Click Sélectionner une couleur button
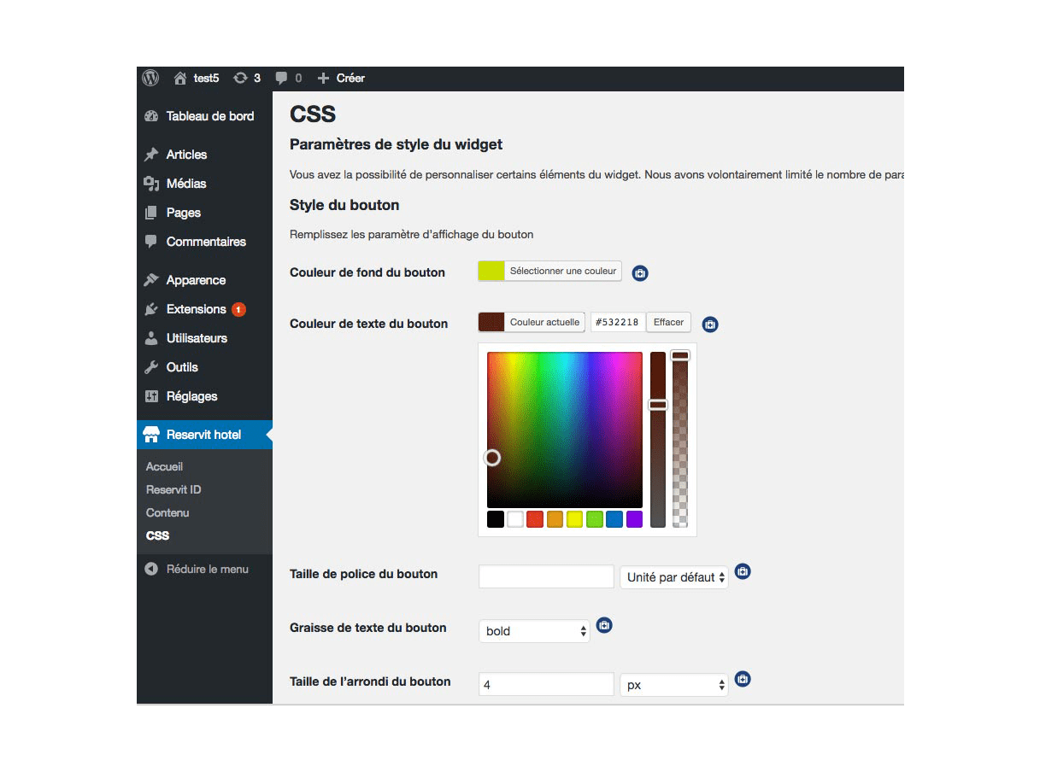Viewport: 1040px width, 772px height. [562, 272]
